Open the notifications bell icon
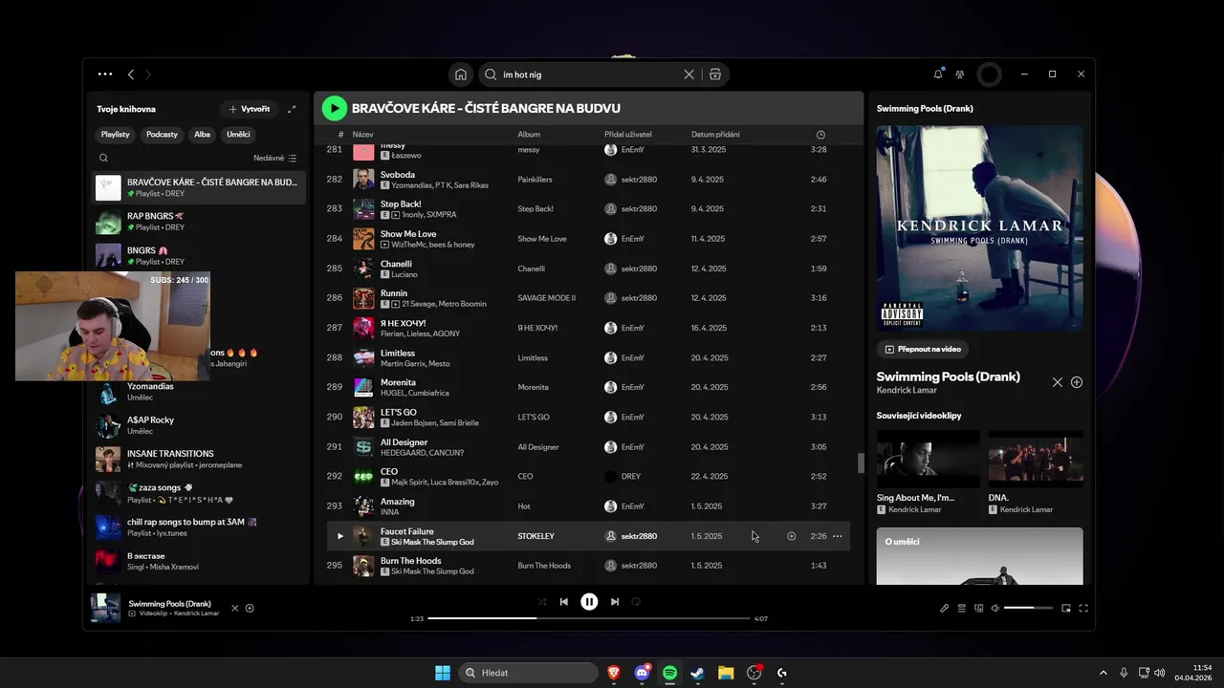The height and width of the screenshot is (688, 1224). (938, 74)
